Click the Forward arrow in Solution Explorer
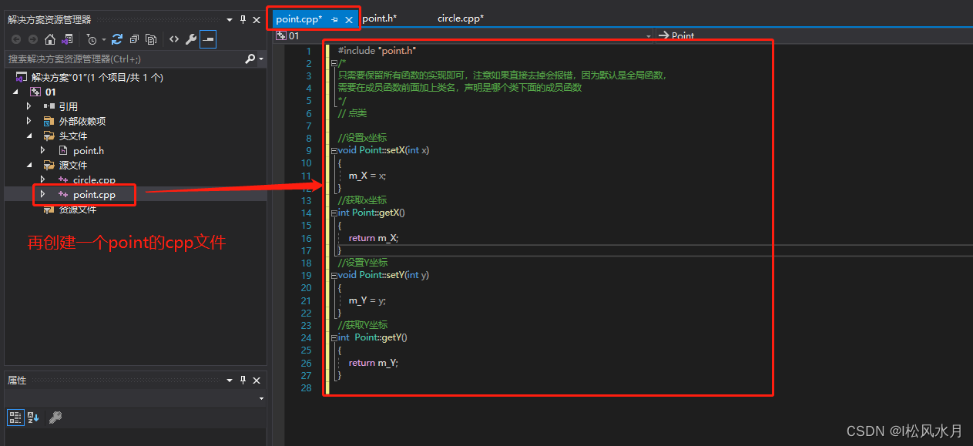This screenshot has width=973, height=446. coord(33,39)
